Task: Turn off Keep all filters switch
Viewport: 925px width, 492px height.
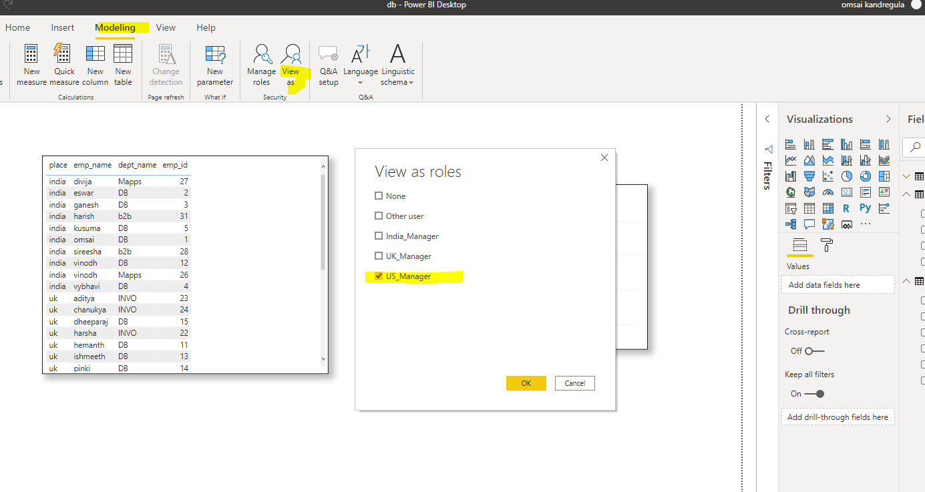Action: pyautogui.click(x=815, y=393)
